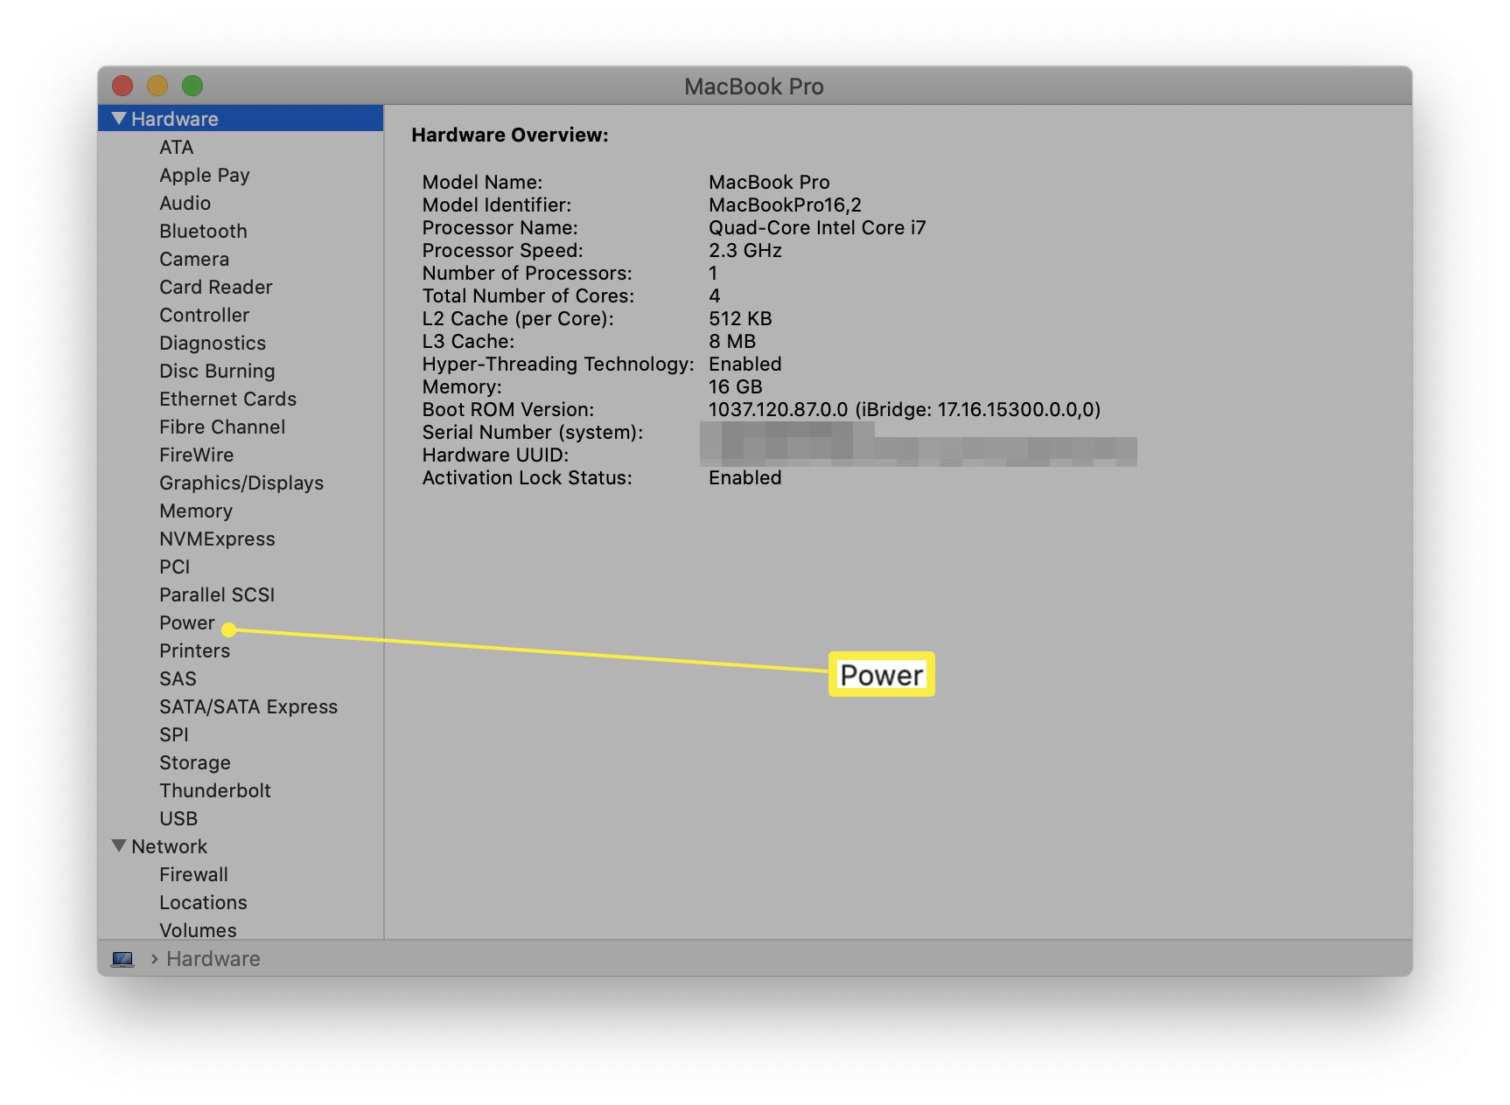Click the Memory value 16 GB

(735, 386)
